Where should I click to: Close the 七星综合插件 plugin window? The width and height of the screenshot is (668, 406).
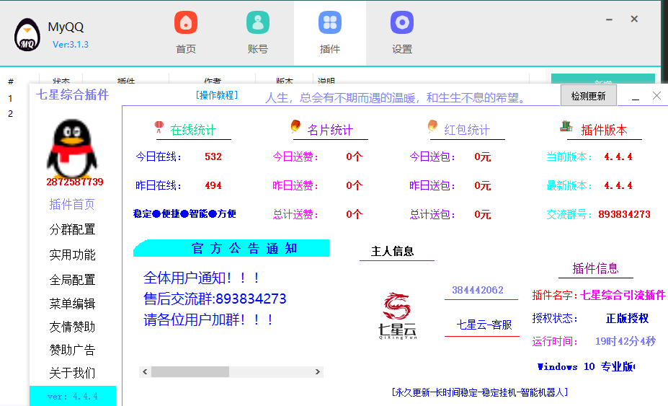656,96
